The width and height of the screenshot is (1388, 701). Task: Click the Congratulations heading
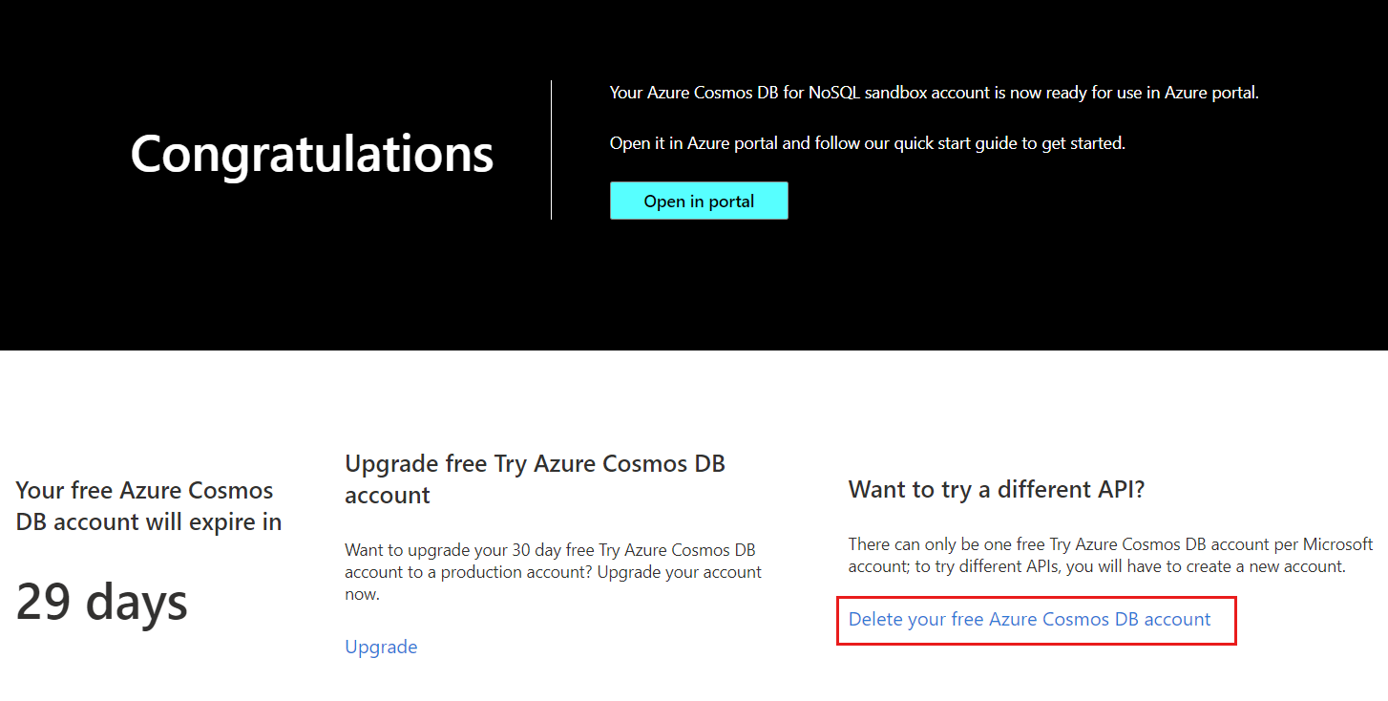click(x=312, y=153)
